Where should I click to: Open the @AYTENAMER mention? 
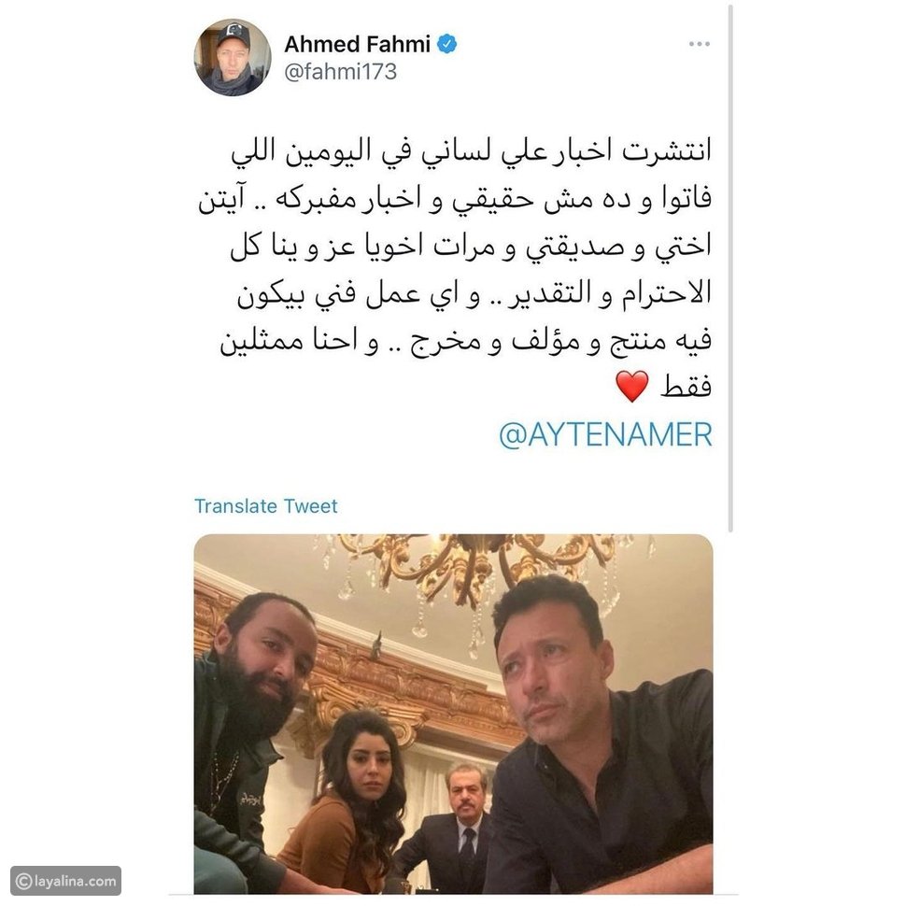click(x=605, y=434)
